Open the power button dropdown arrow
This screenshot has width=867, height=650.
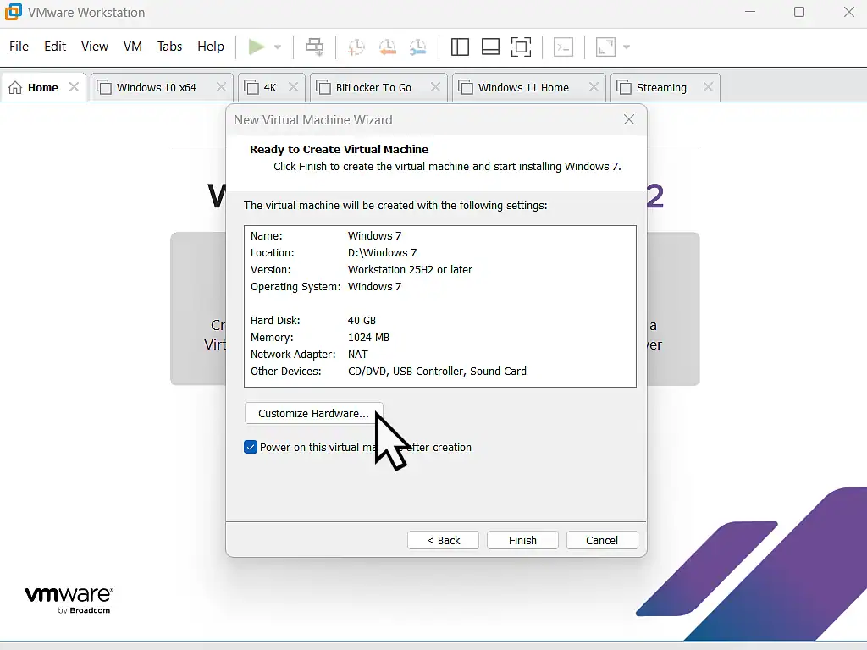pos(277,47)
